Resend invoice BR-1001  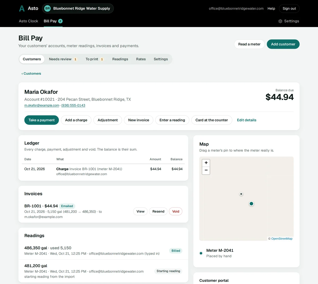tap(158, 211)
